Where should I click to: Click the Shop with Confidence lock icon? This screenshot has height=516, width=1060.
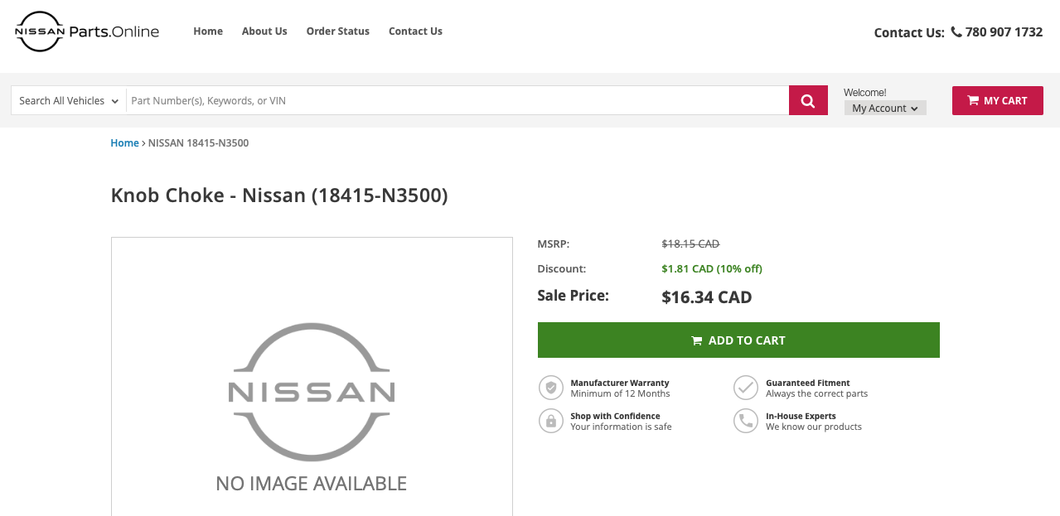551,421
